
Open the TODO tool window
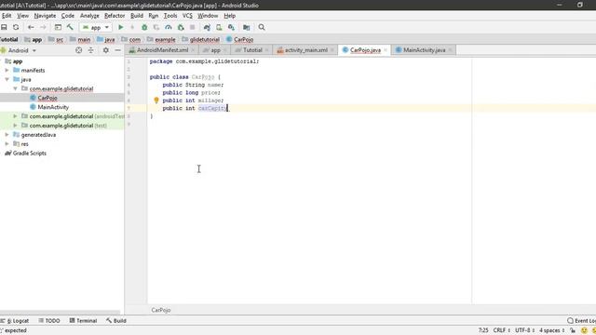point(49,320)
